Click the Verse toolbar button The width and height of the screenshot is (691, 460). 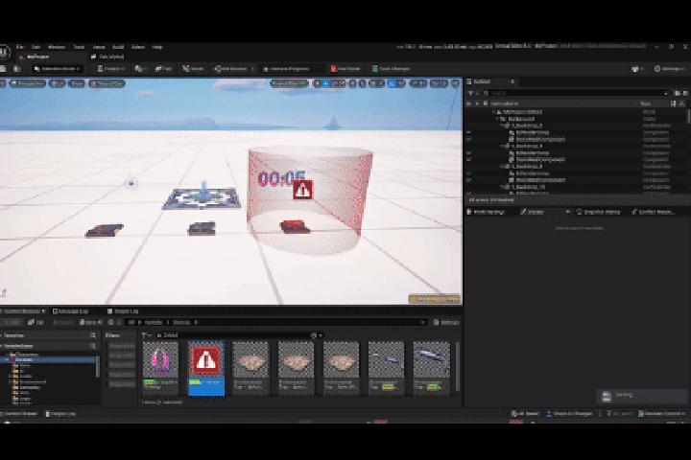pos(193,69)
